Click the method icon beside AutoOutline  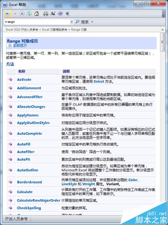click(10, 170)
